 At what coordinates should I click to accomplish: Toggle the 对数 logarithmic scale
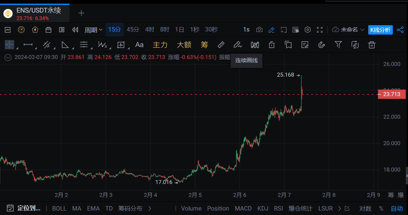tap(365, 208)
